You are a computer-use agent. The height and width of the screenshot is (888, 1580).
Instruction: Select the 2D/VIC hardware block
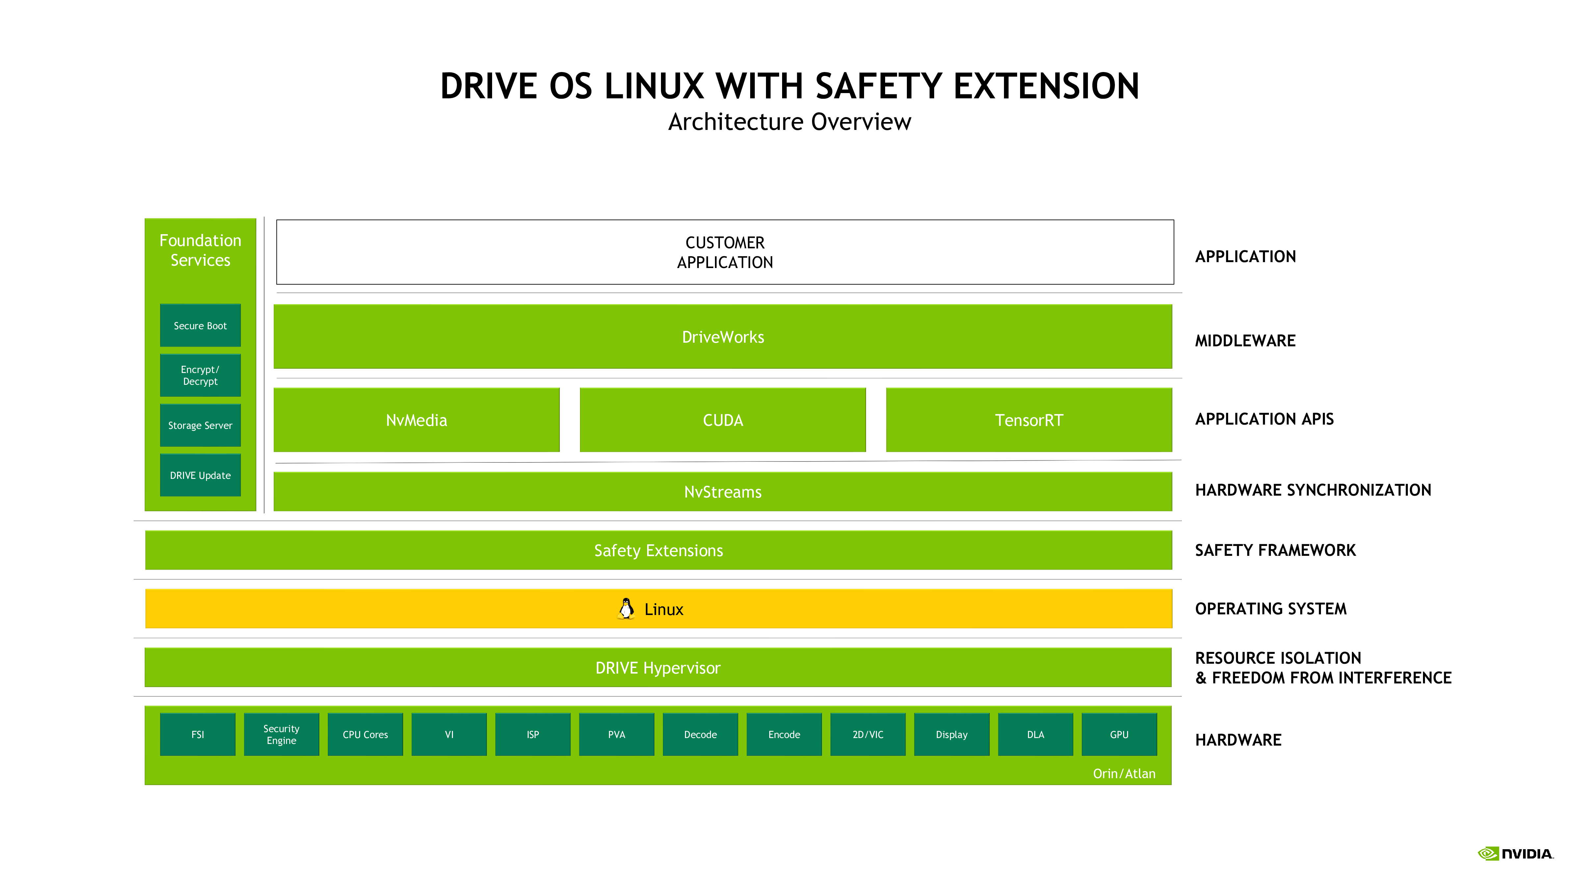click(x=868, y=734)
